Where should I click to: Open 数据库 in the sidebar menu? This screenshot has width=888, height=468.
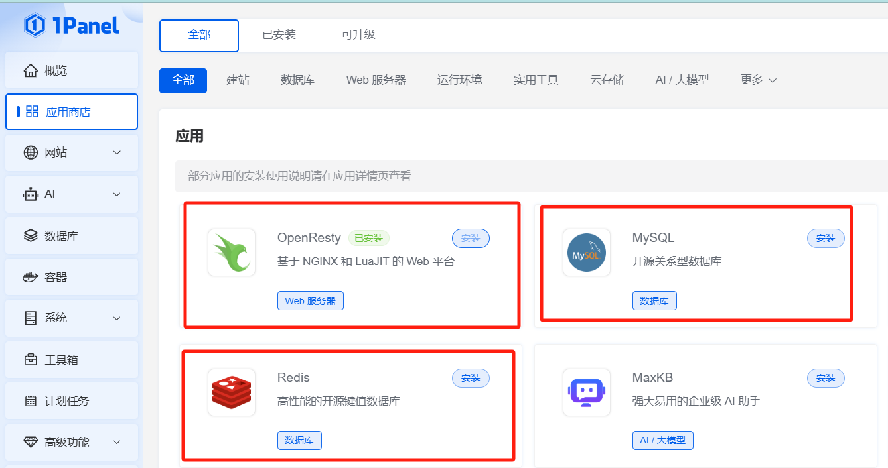point(72,235)
